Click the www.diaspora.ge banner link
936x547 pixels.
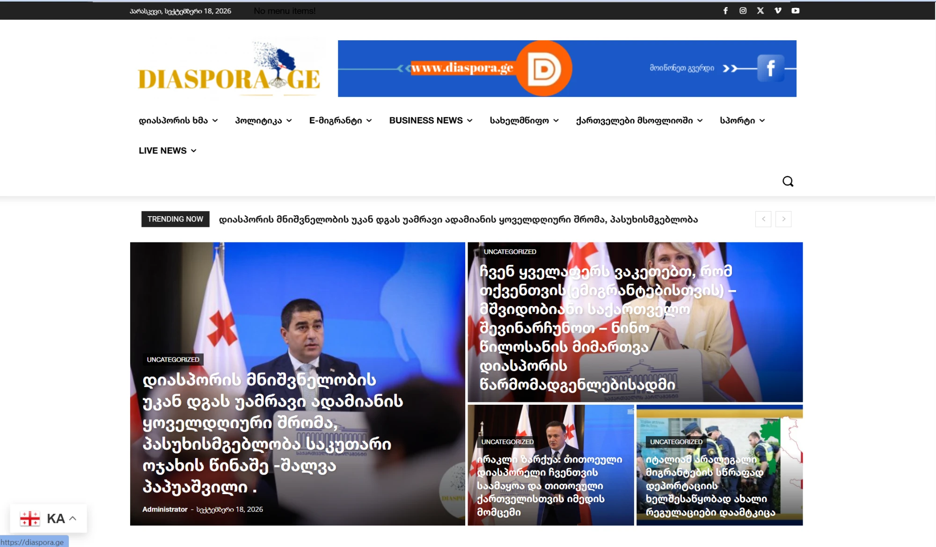click(462, 68)
